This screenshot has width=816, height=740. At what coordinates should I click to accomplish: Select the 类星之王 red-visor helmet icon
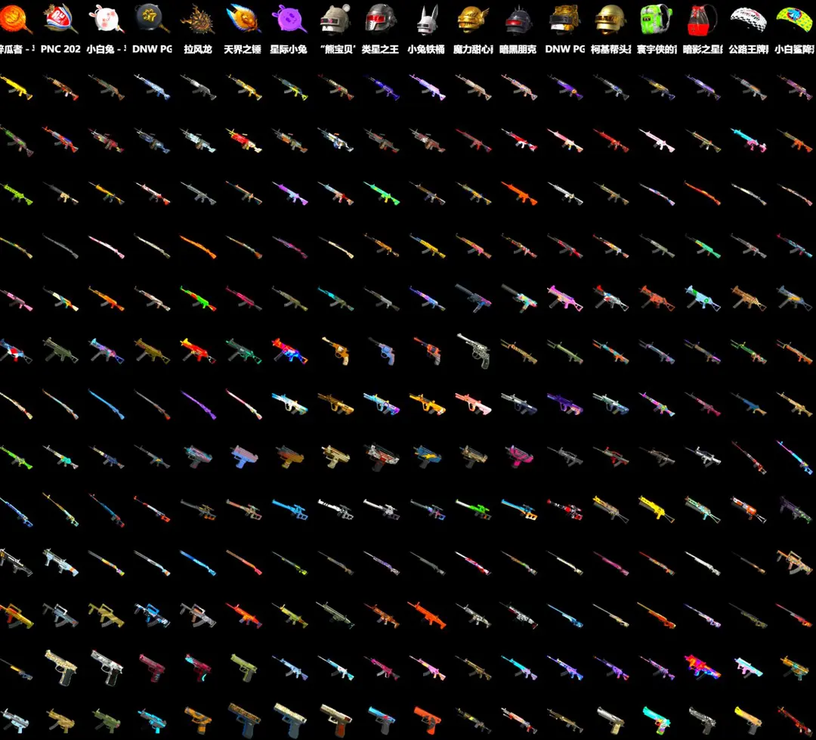click(380, 19)
